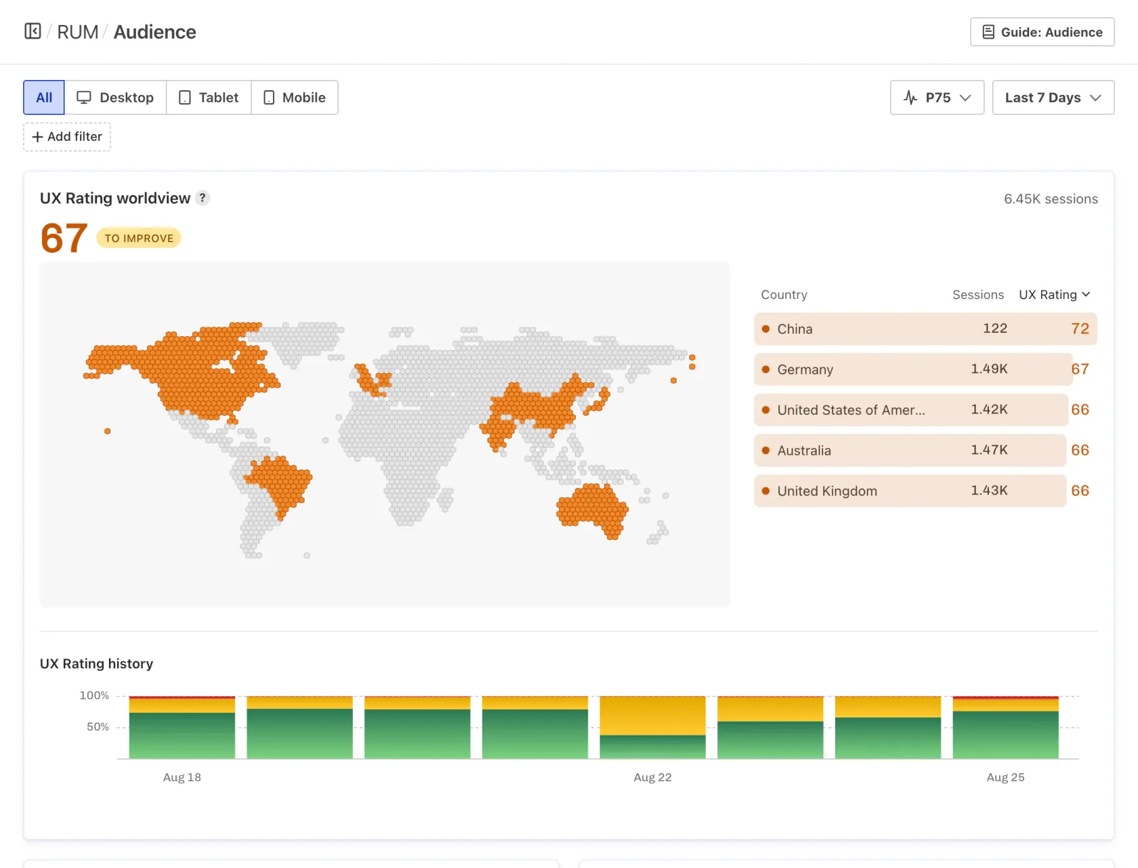Click the UX Rating worldview help icon

[202, 198]
